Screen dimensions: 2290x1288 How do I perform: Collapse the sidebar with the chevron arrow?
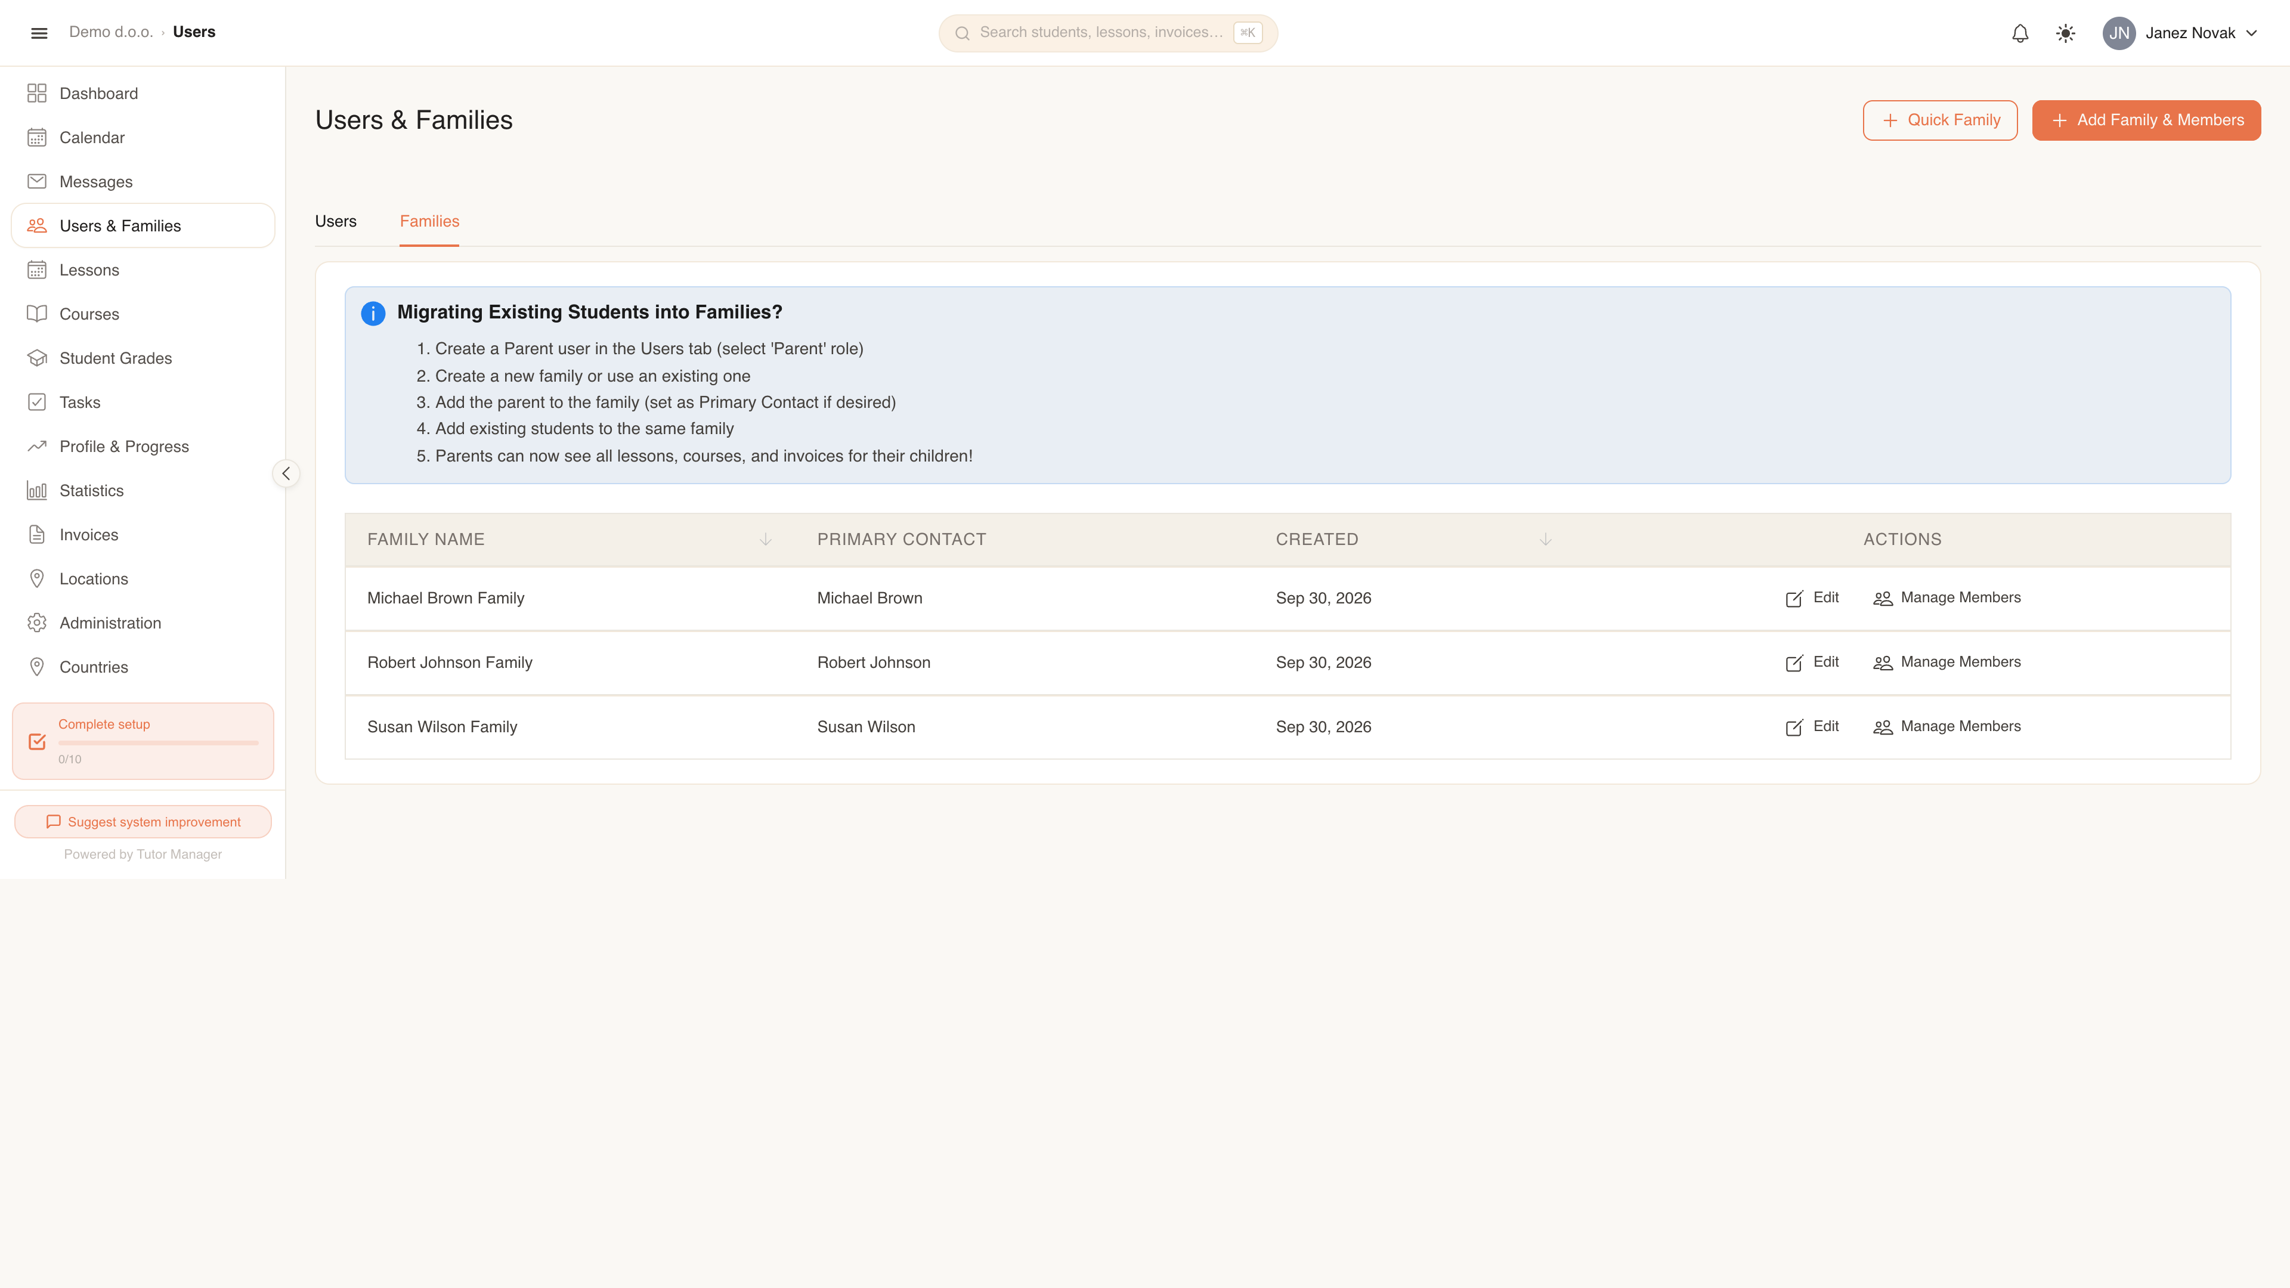(x=286, y=474)
